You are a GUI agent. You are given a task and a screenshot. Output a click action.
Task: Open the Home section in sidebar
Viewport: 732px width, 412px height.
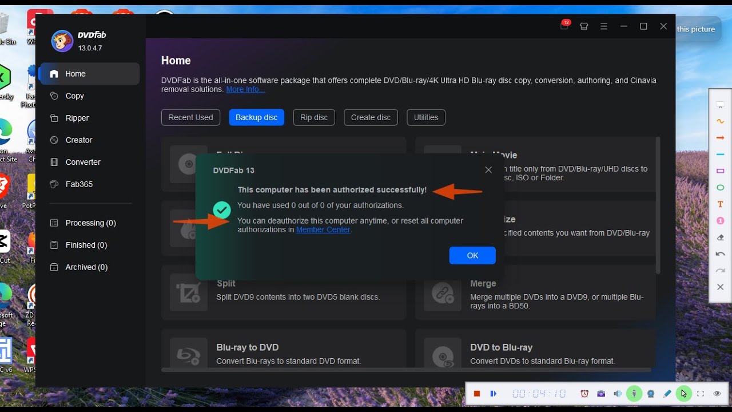89,74
